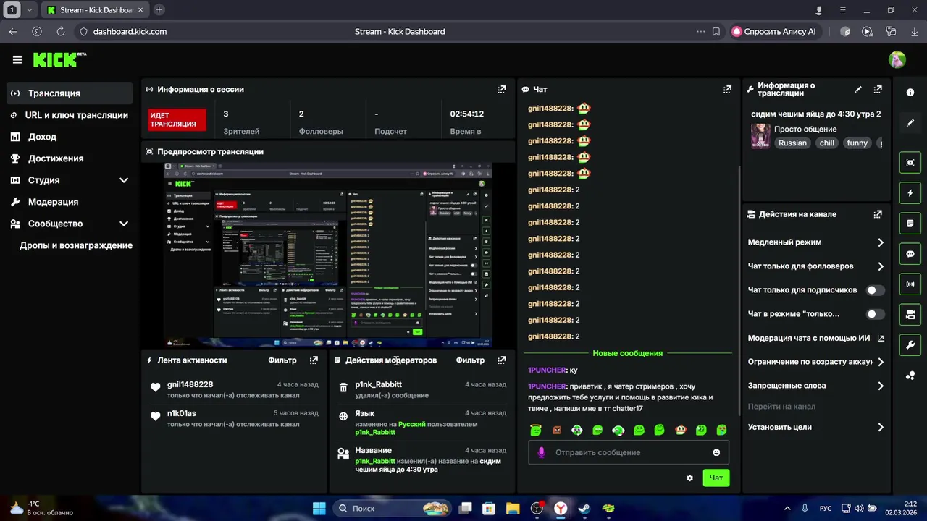Click the Russian tag chip
This screenshot has width=927, height=521.
[792, 143]
